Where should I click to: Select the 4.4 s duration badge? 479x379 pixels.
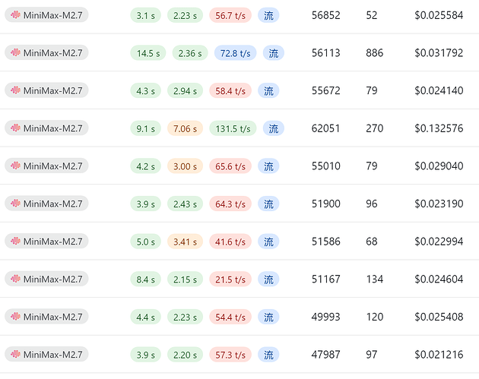[145, 317]
